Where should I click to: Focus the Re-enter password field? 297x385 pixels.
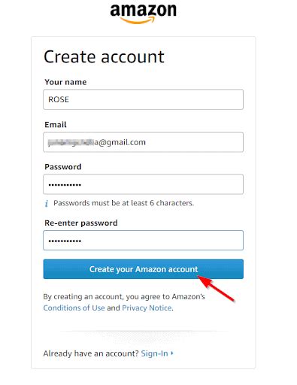coord(143,241)
